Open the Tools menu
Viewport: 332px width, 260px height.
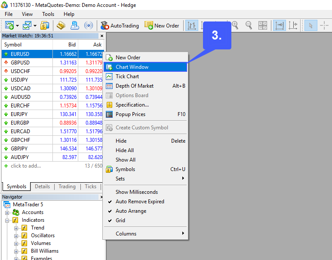[48, 14]
